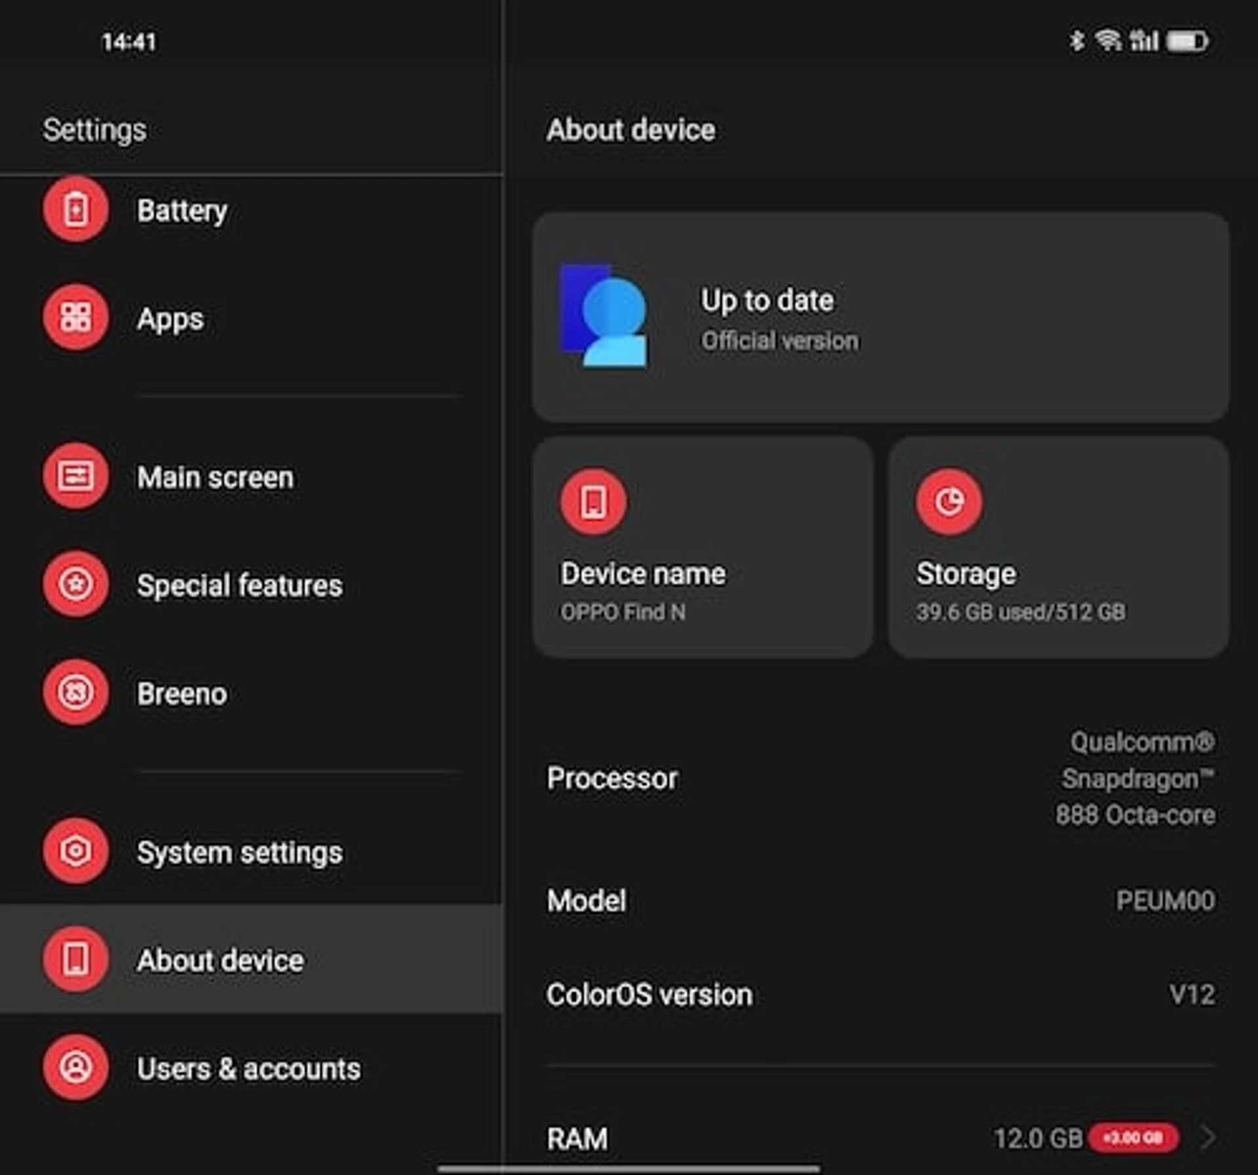The image size is (1258, 1175).
Task: Open Breeno settings
Action: click(252, 693)
